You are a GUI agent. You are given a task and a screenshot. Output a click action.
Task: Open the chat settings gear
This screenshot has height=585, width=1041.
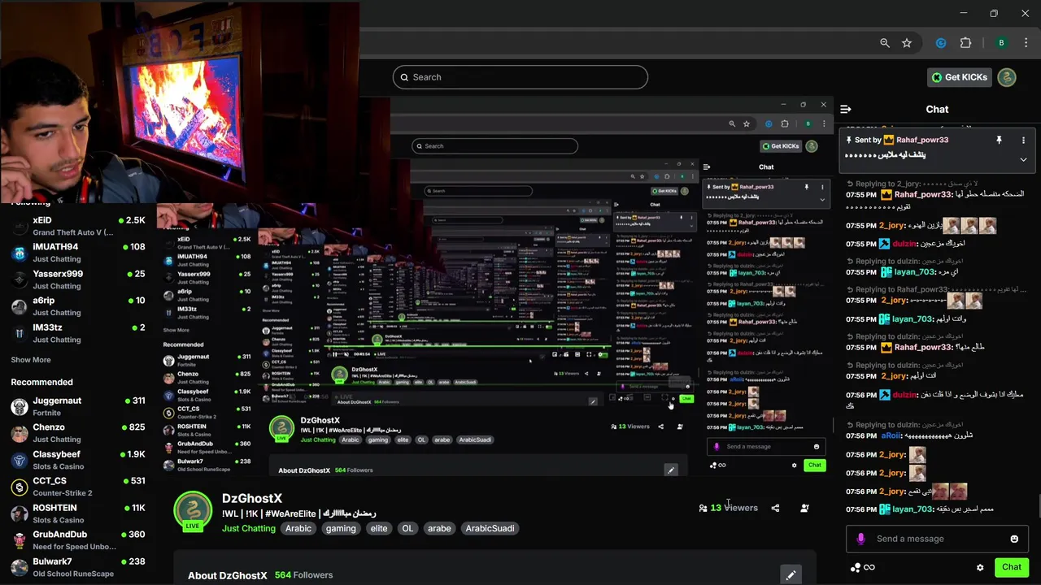[980, 567]
